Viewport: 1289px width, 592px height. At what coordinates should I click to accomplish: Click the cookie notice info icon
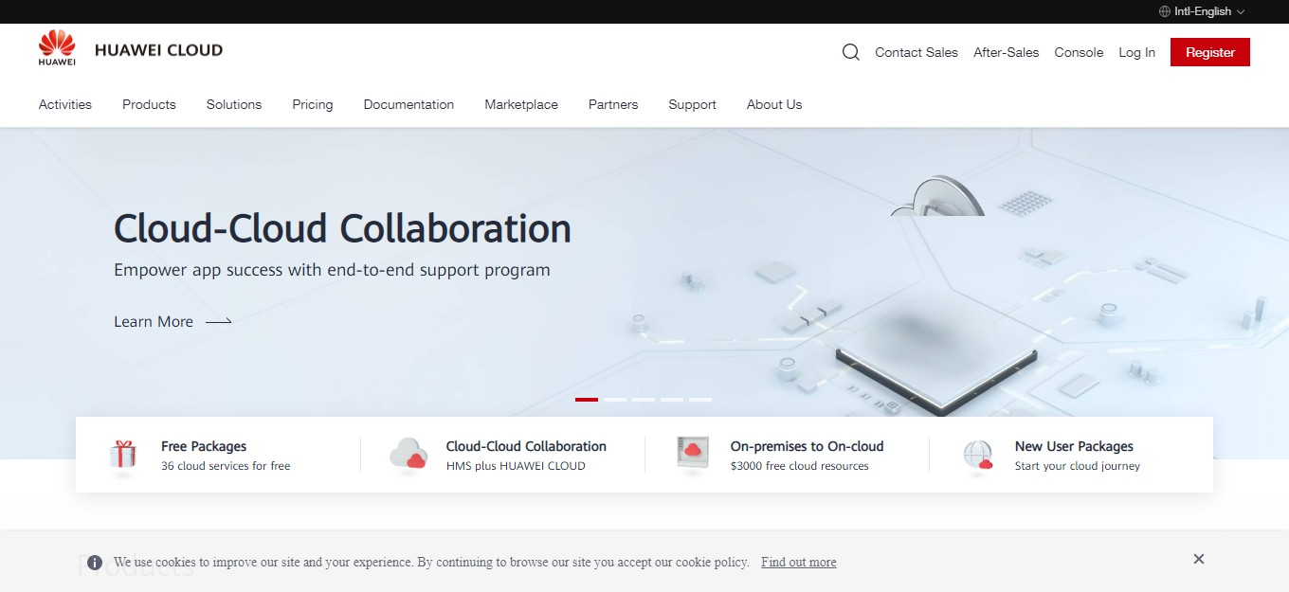tap(95, 563)
